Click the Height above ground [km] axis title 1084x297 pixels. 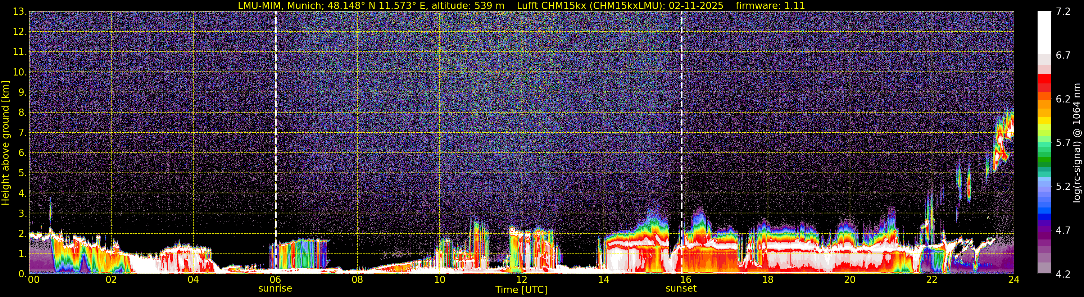pyautogui.click(x=5, y=143)
